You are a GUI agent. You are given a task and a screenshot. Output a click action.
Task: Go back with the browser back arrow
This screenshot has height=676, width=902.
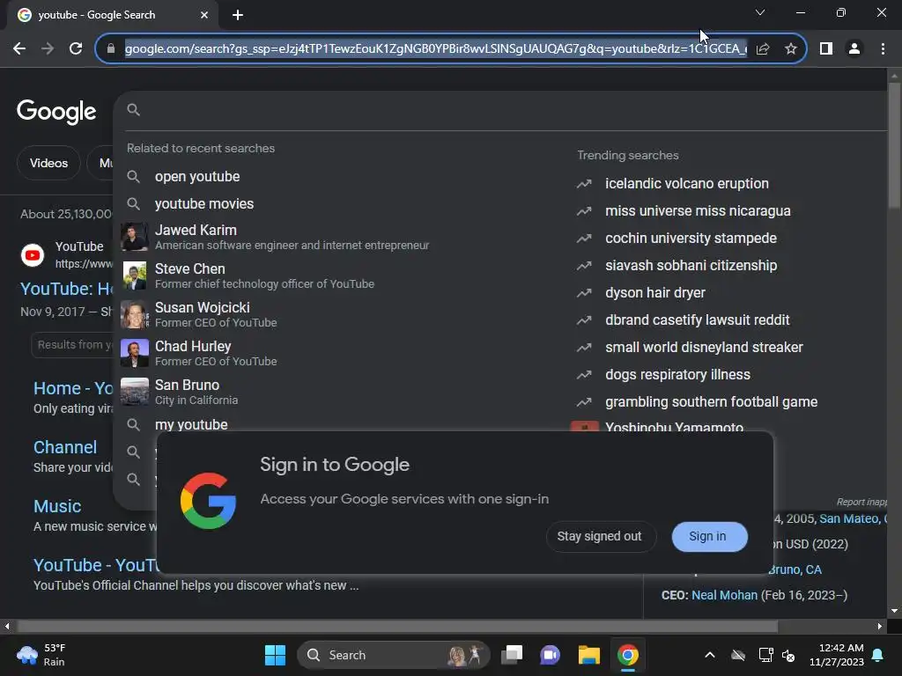(x=19, y=49)
